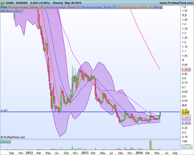
Task: Click the 0.424 current price tag
Action: (185, 112)
